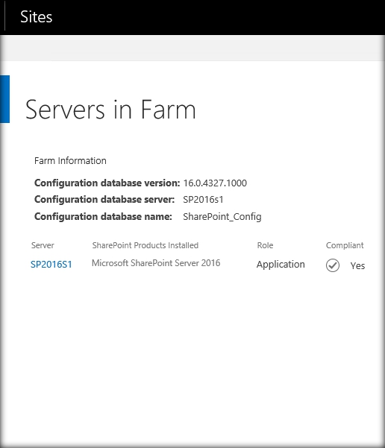385x448 pixels.
Task: Sort by the Compliant column header
Action: coord(345,245)
